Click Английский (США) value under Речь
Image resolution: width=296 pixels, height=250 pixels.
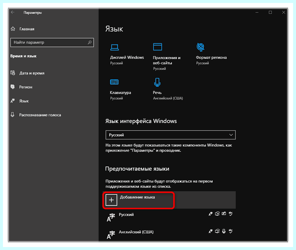pos(168,98)
